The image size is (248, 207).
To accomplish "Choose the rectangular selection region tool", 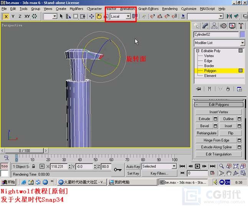I will click(x=76, y=16).
